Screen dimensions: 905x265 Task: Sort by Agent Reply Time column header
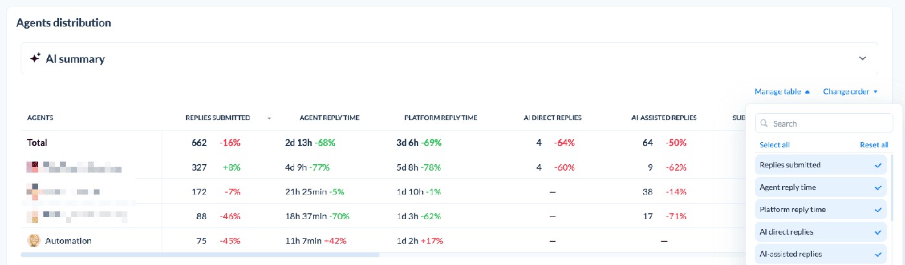[329, 118]
